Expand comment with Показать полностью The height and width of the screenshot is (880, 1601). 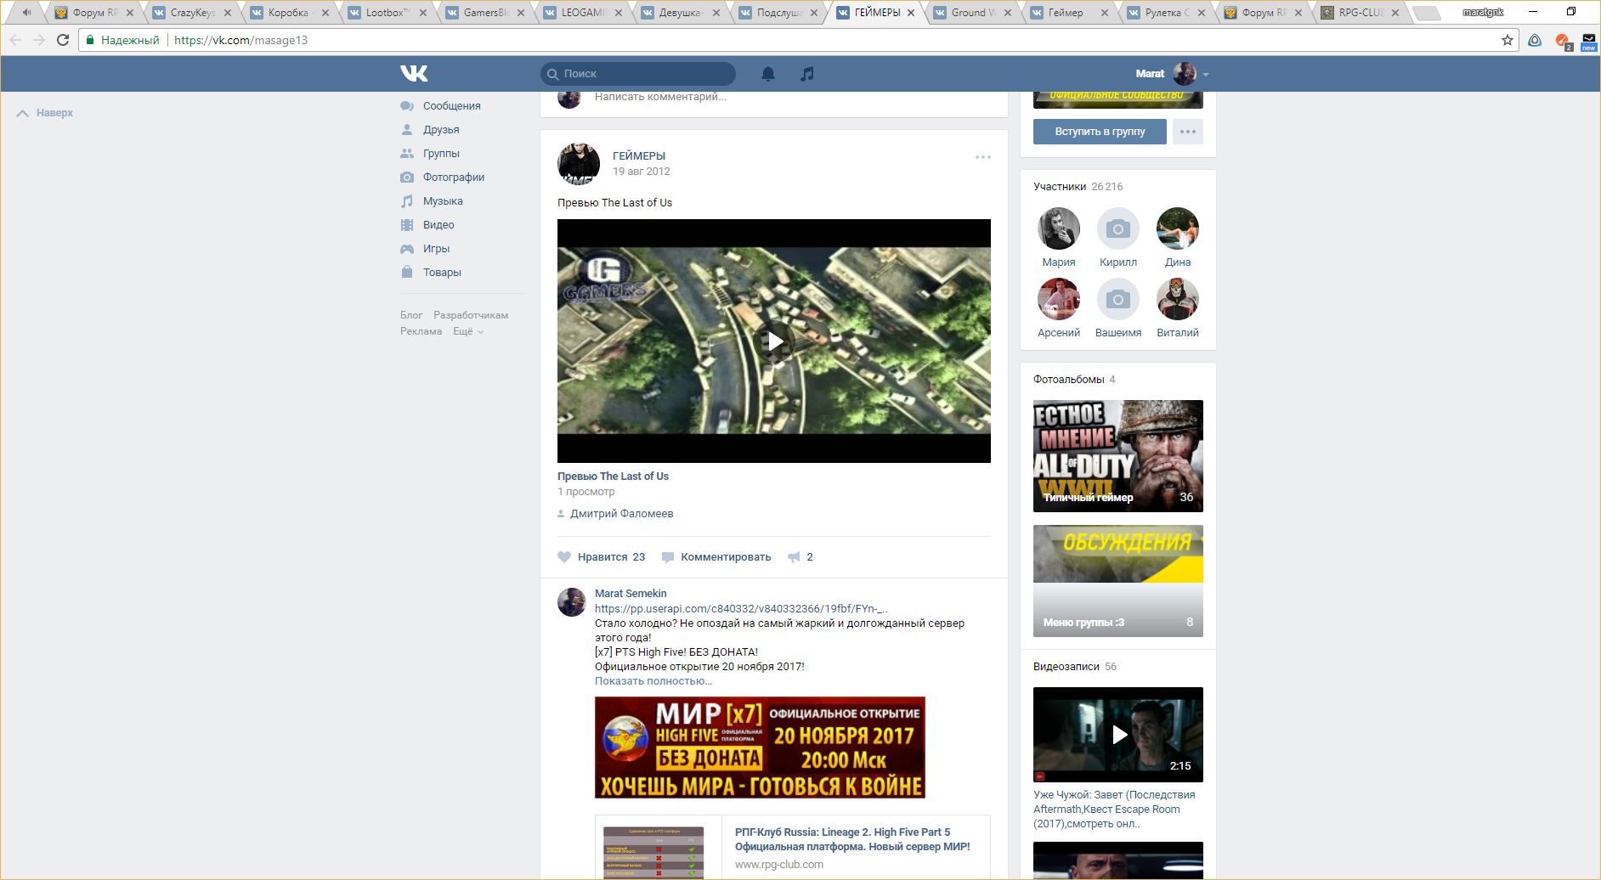(x=653, y=681)
